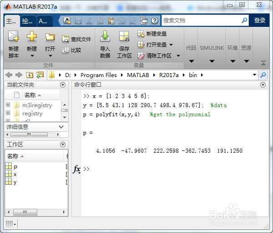
Task: Click Find Files (查找文件)
Action: click(76, 39)
